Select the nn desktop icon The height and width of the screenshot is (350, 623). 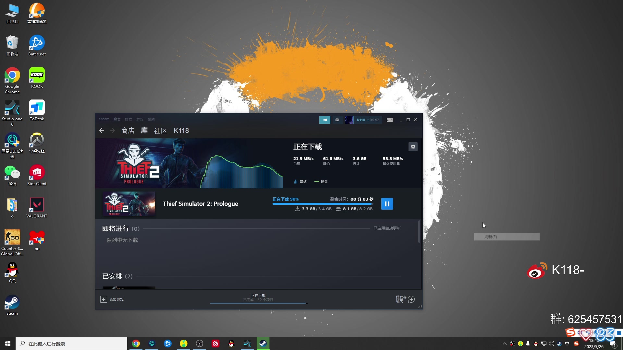(37, 240)
